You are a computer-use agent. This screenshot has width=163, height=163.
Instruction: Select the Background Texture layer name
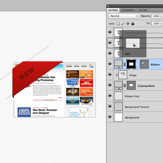[x=137, y=107]
